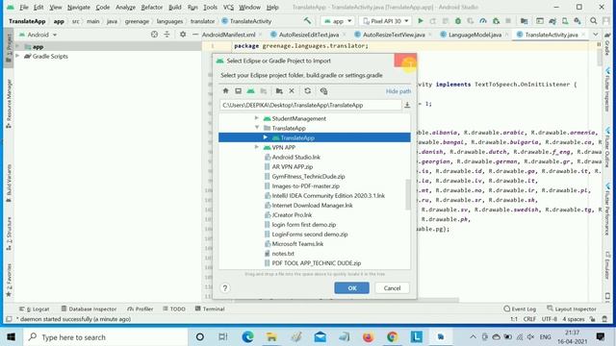Open the app run configuration dropdown
The width and height of the screenshot is (616, 346).
click(x=338, y=21)
